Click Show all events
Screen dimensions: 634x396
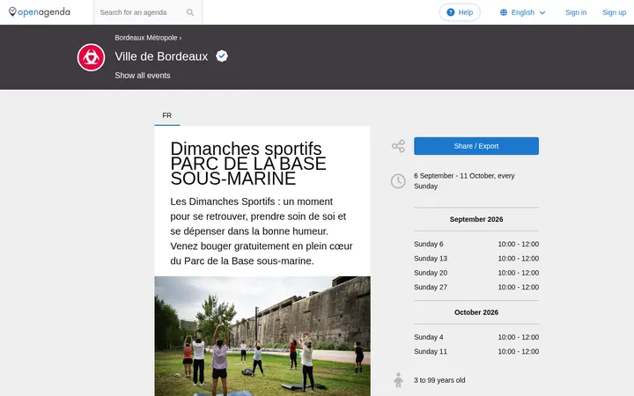click(x=143, y=76)
